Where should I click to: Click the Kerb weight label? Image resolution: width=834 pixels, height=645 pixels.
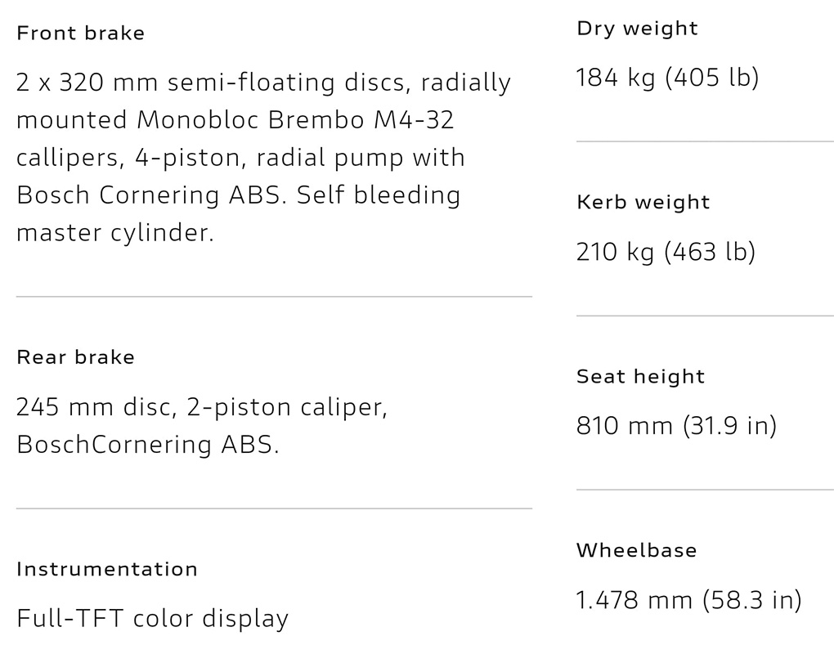[x=643, y=203]
